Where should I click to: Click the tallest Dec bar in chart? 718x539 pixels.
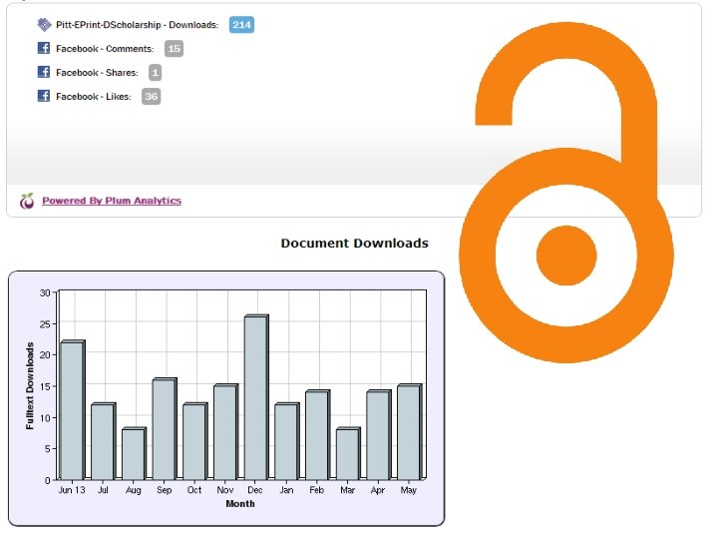[256, 397]
